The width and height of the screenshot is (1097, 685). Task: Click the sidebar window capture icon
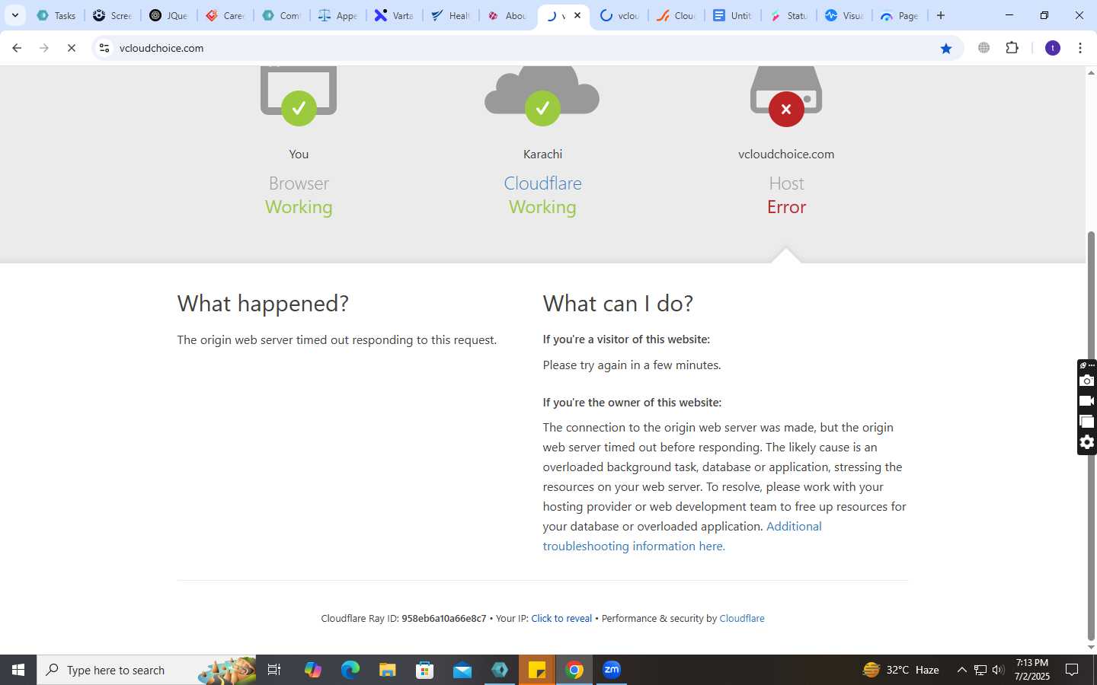(x=1087, y=422)
